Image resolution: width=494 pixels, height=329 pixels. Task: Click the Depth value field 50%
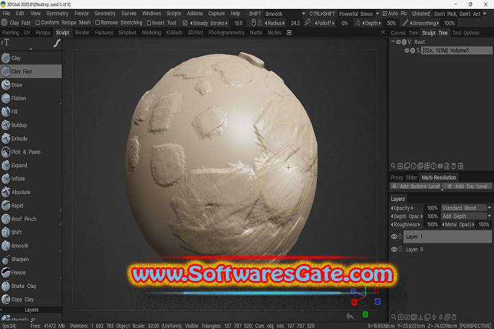(x=391, y=23)
